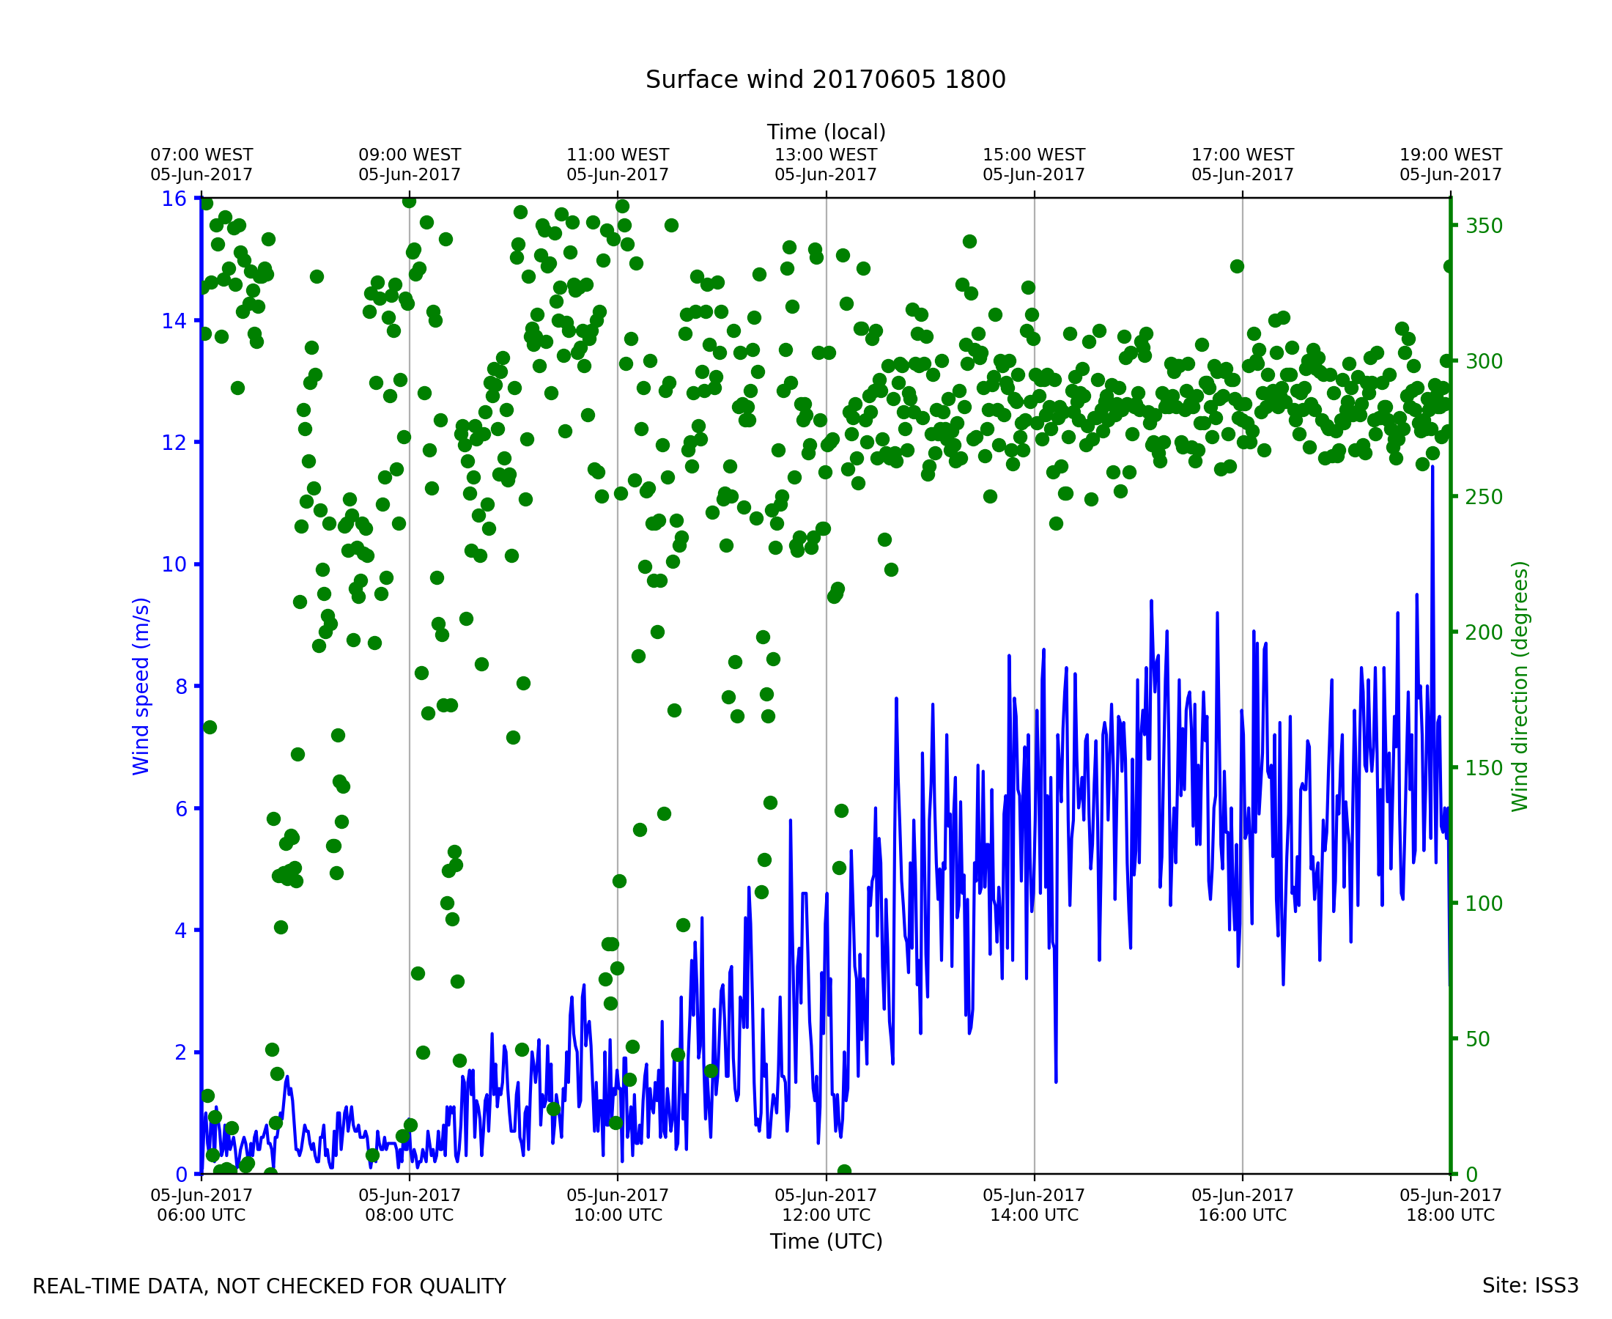Click the blue '8' wind speed tick

coord(181,687)
